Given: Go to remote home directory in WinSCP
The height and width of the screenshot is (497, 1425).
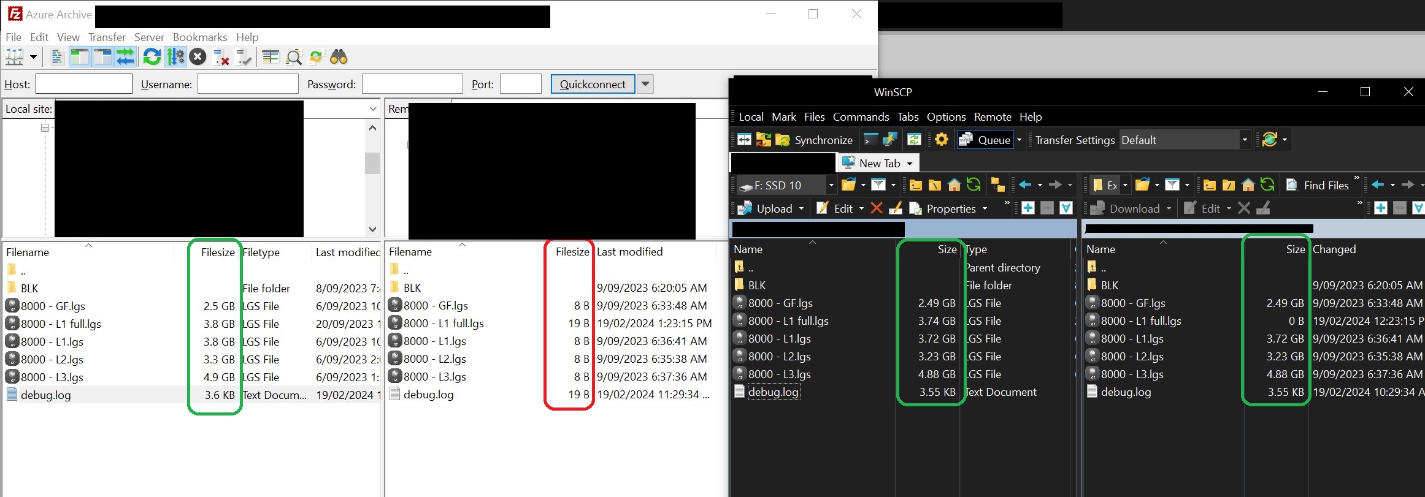Looking at the screenshot, I should [x=1248, y=185].
